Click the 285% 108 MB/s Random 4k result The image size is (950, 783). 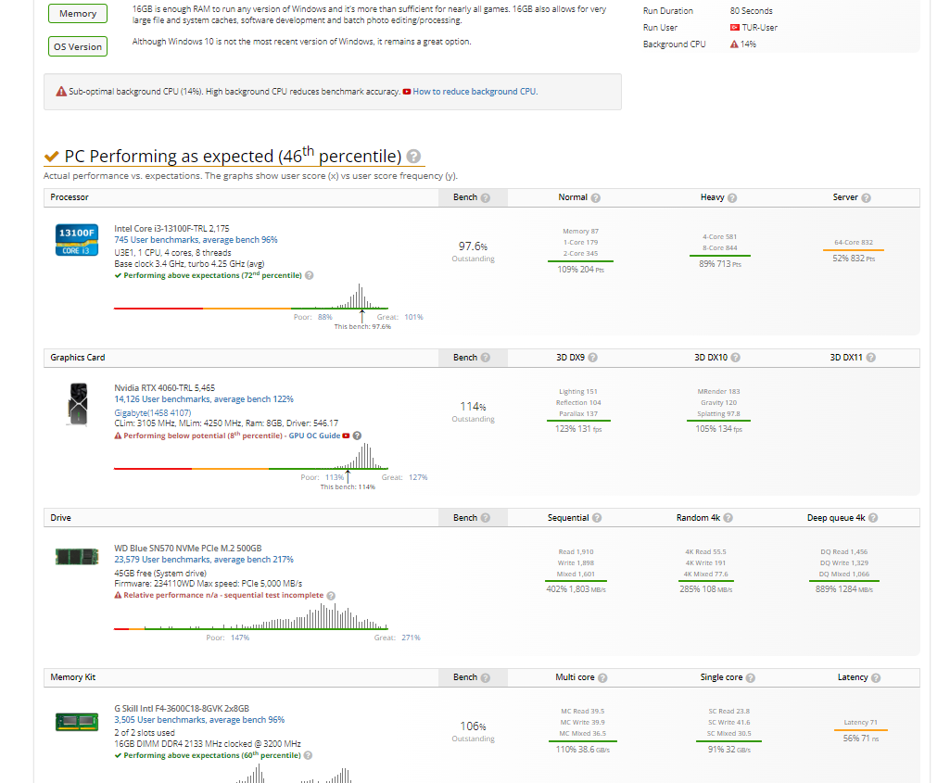click(706, 589)
